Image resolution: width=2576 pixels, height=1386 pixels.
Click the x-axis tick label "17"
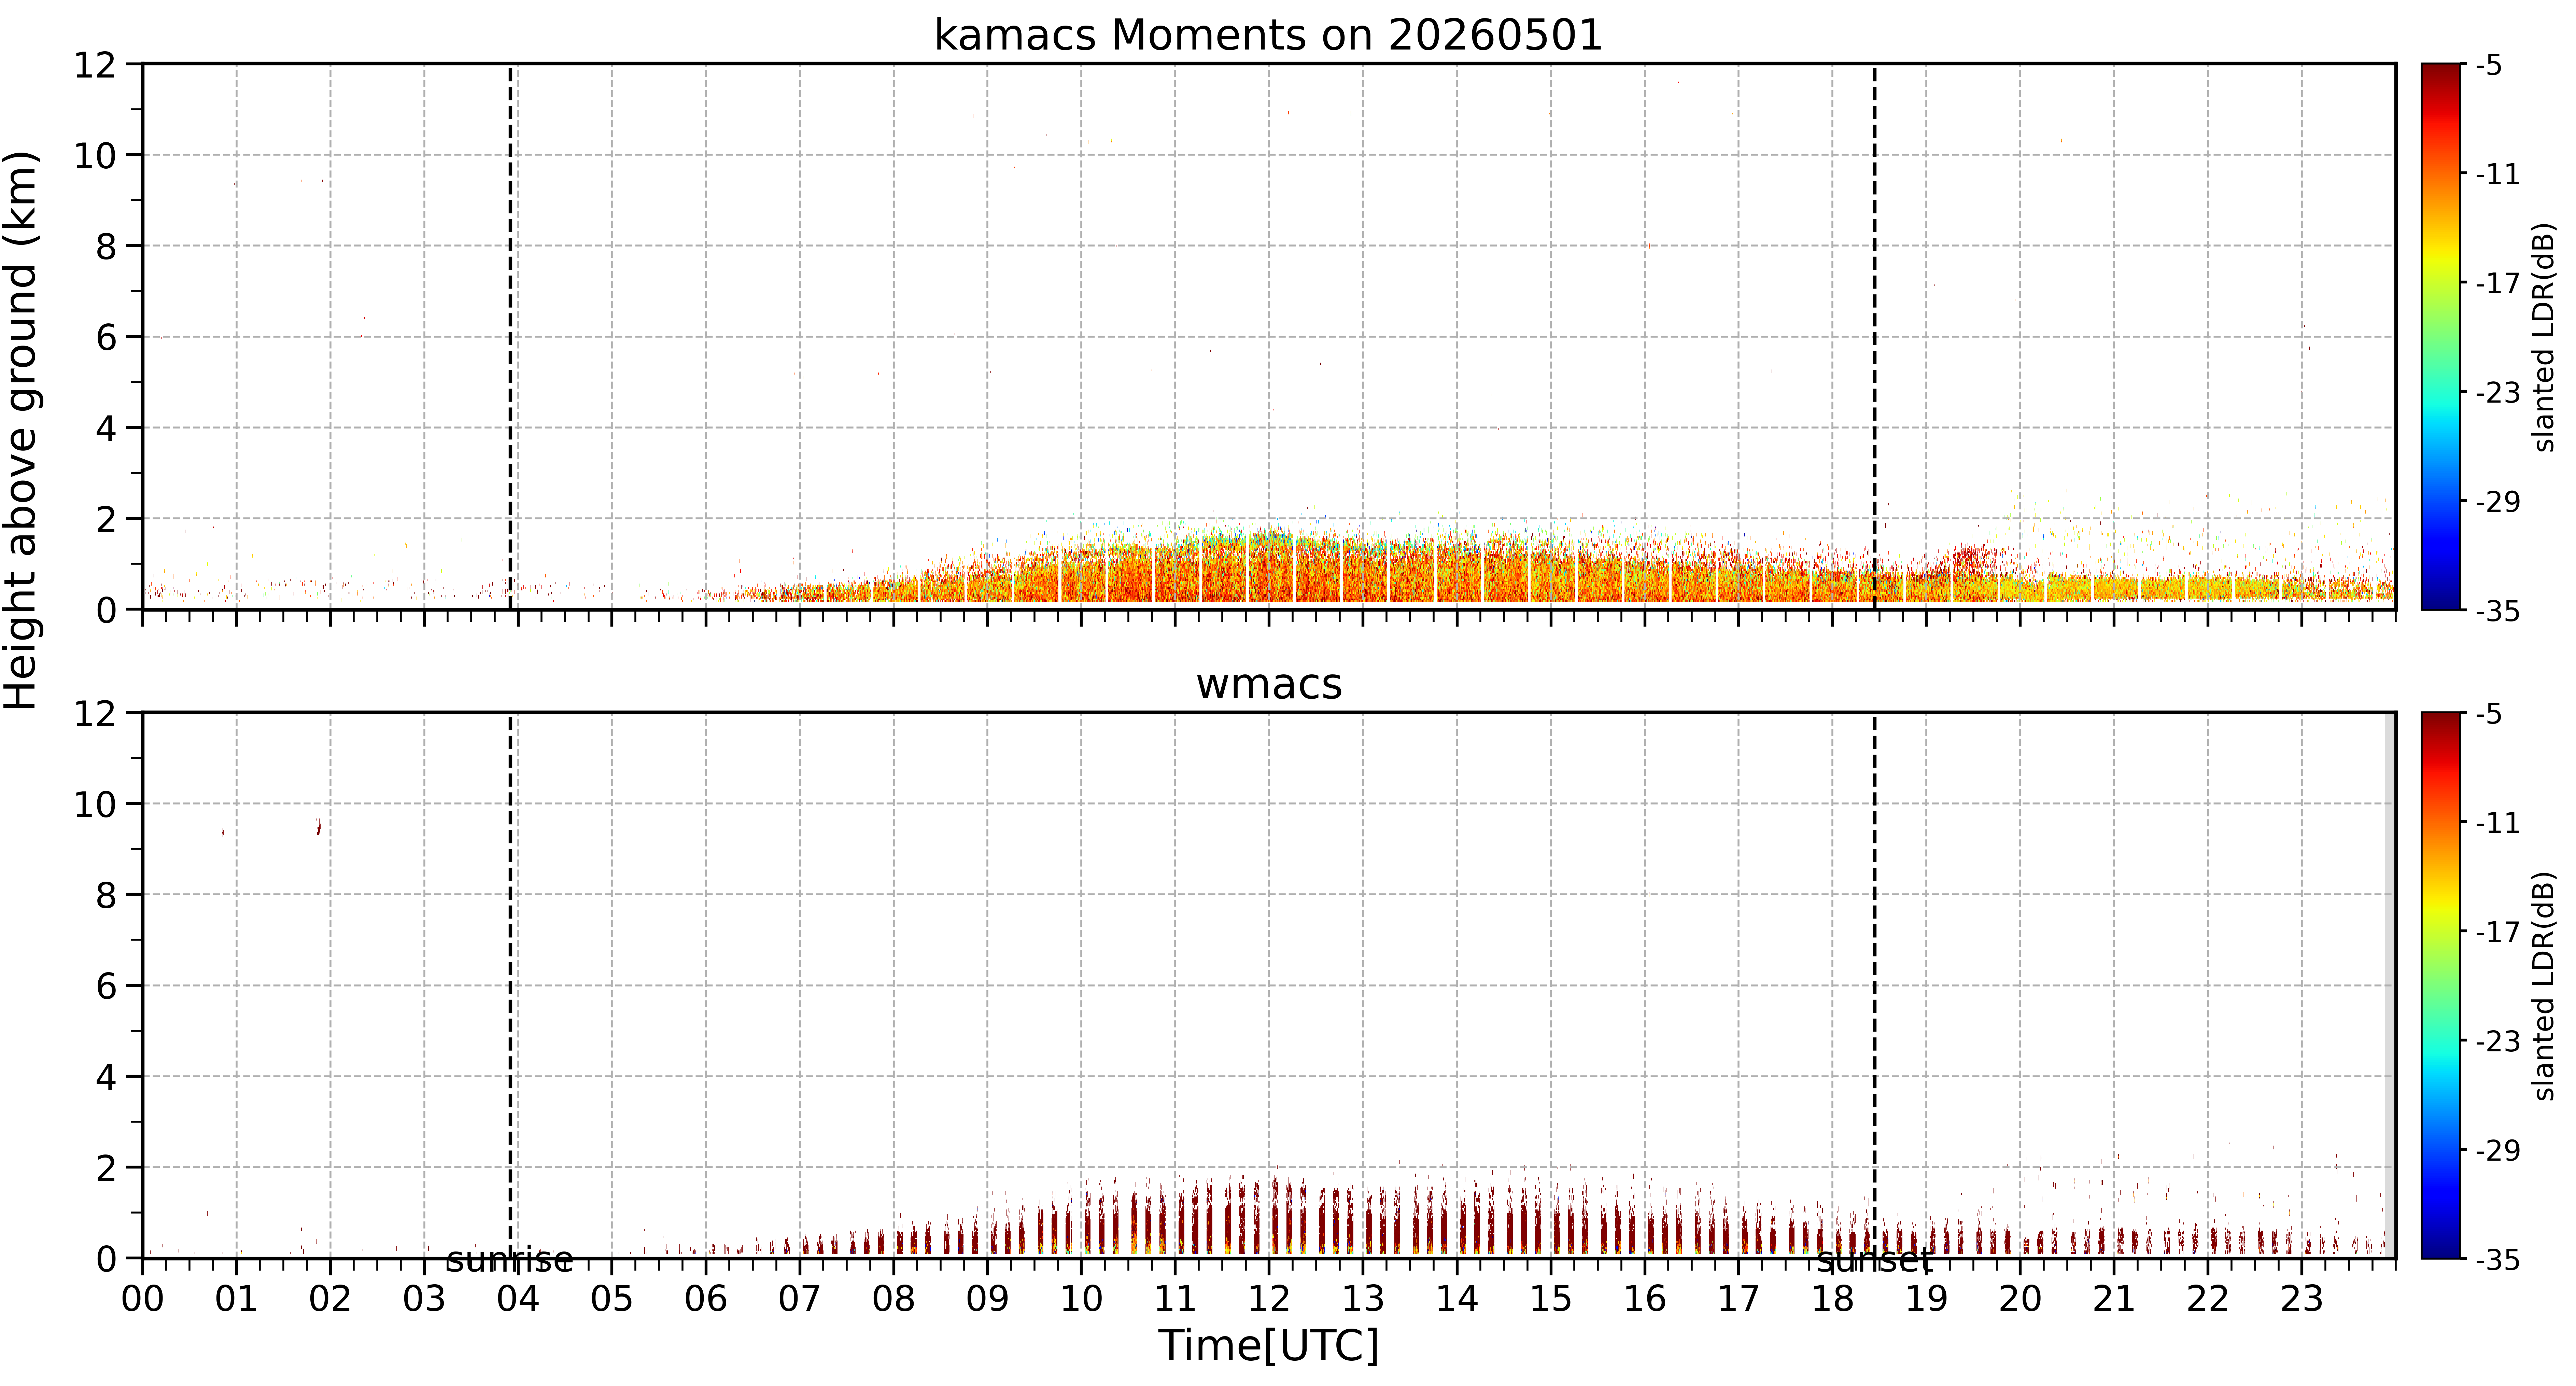[1738, 1299]
